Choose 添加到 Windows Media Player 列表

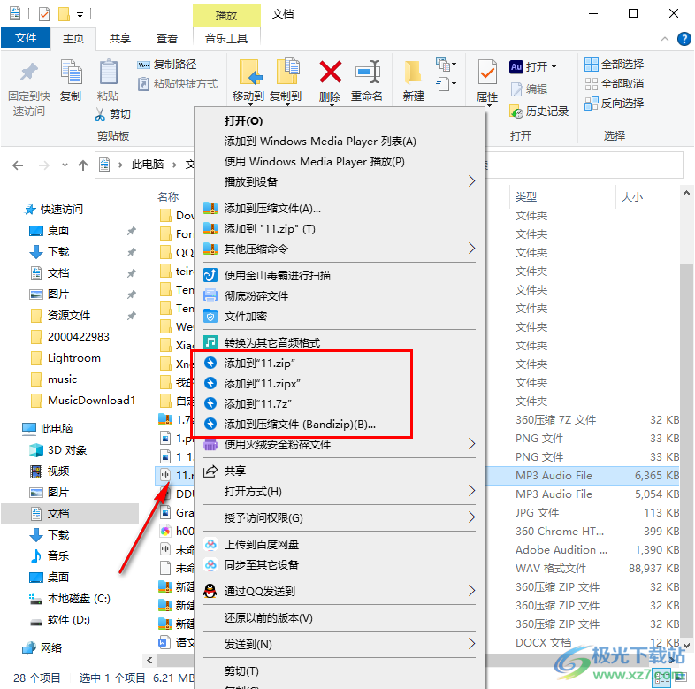pyautogui.click(x=339, y=142)
